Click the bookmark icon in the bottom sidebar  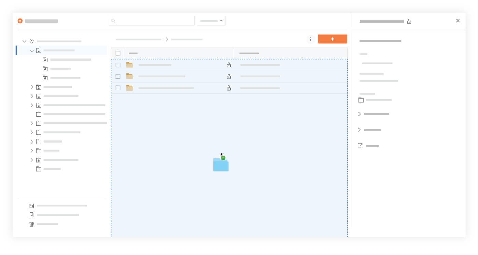[x=32, y=215]
